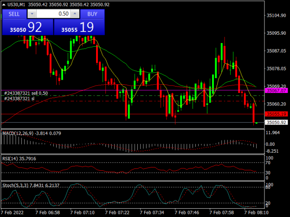Click the 35095.90 price scale label

click(276, 33)
